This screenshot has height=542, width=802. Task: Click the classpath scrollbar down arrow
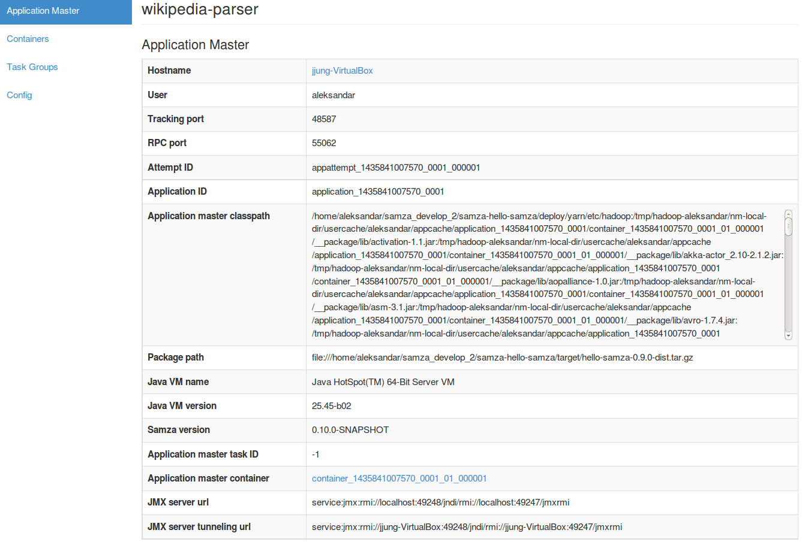tap(788, 336)
